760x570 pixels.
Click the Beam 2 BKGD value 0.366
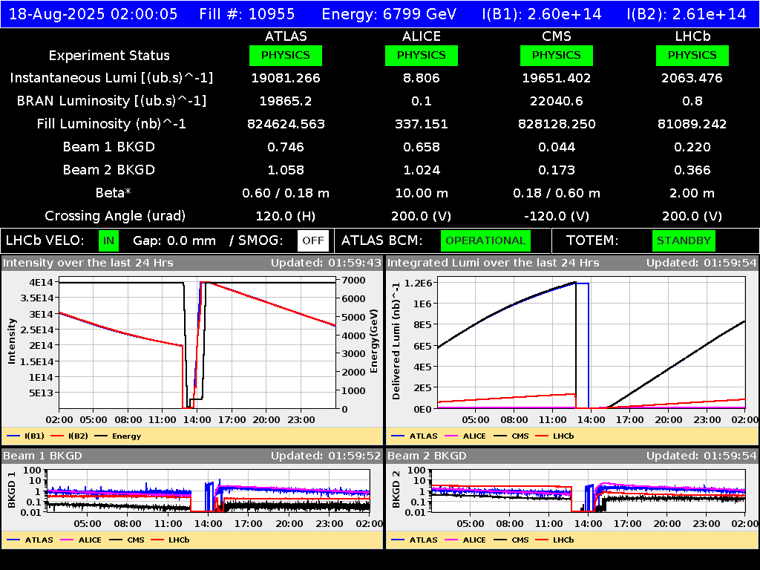[692, 170]
